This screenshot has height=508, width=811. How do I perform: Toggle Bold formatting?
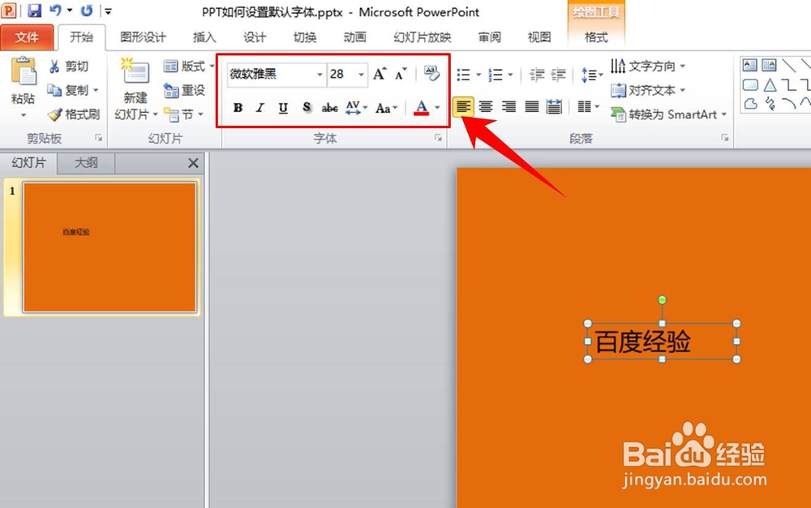click(238, 108)
